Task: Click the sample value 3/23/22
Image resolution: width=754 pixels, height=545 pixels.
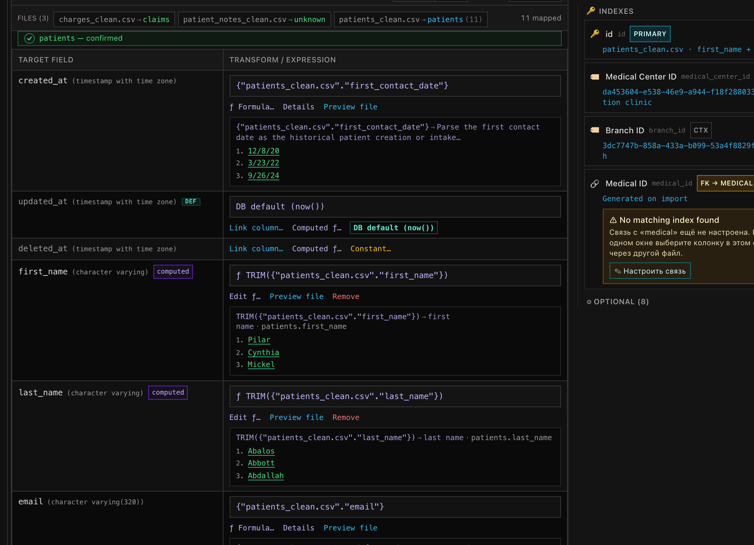Action: point(264,163)
